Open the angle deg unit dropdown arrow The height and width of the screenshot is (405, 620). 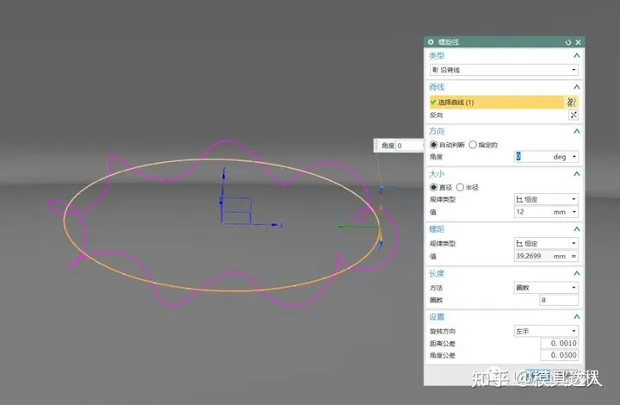[x=574, y=157]
